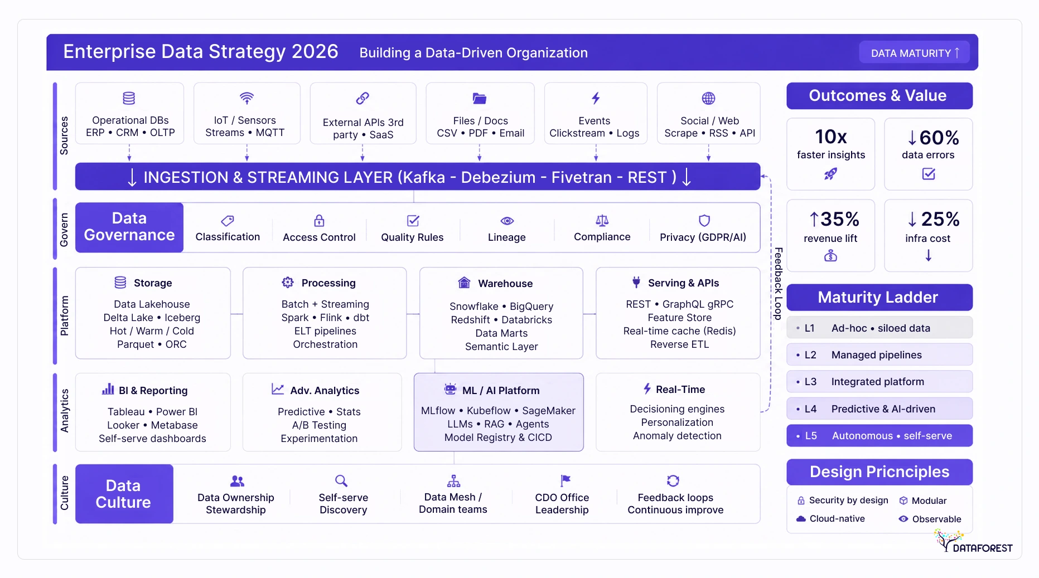Select L2 Managed pipelines row
This screenshot has width=1039, height=578.
pyautogui.click(x=879, y=354)
